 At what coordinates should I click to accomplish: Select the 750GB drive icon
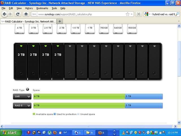pyautogui.click(x=104, y=29)
